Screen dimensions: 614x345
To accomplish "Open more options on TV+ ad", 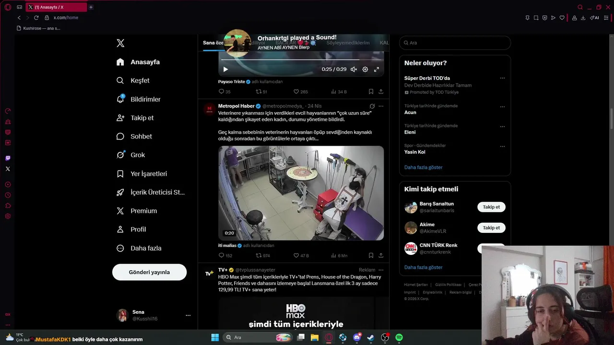I will click(x=381, y=270).
